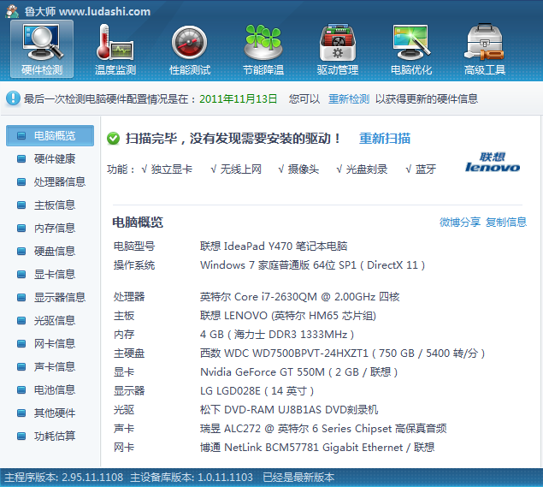The height and width of the screenshot is (487, 543).
Task: Click the √ 光盘刻录 feature label
Action: [363, 169]
